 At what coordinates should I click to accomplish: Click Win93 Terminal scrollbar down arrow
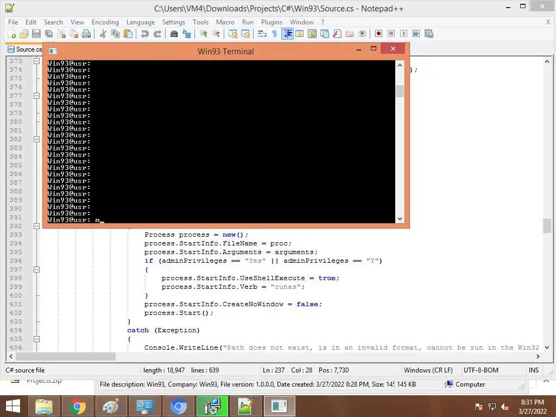[x=400, y=219]
